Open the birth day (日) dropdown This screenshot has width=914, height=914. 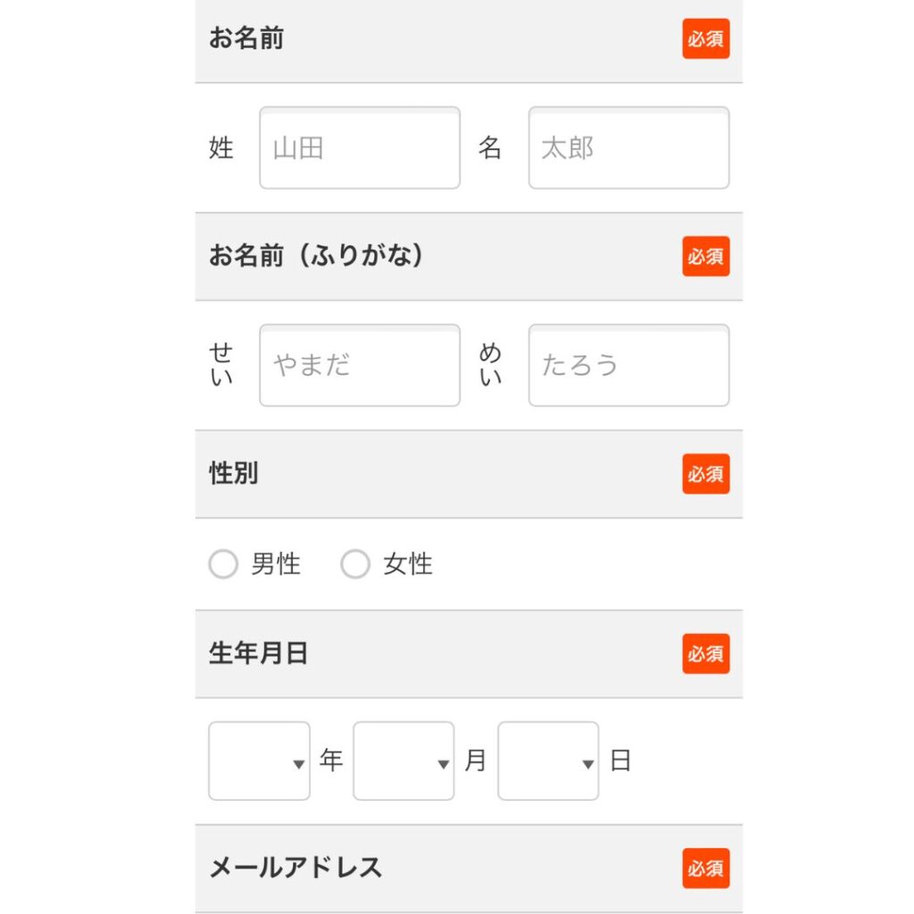pyautogui.click(x=548, y=761)
